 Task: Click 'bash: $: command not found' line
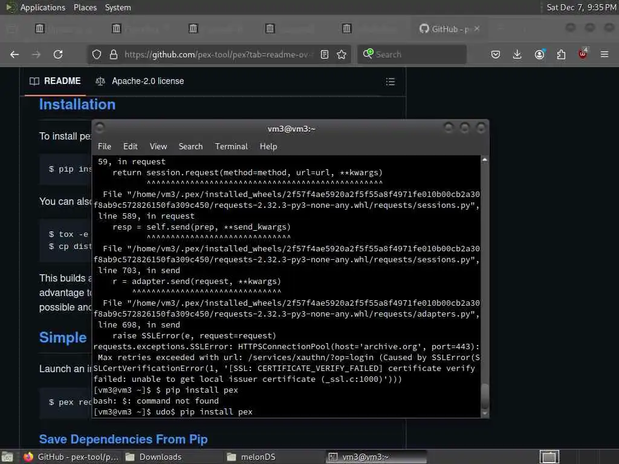click(156, 401)
